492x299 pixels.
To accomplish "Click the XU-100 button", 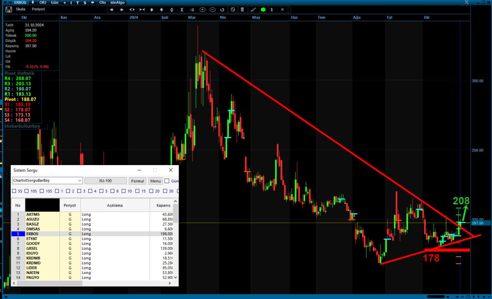I will click(x=105, y=181).
